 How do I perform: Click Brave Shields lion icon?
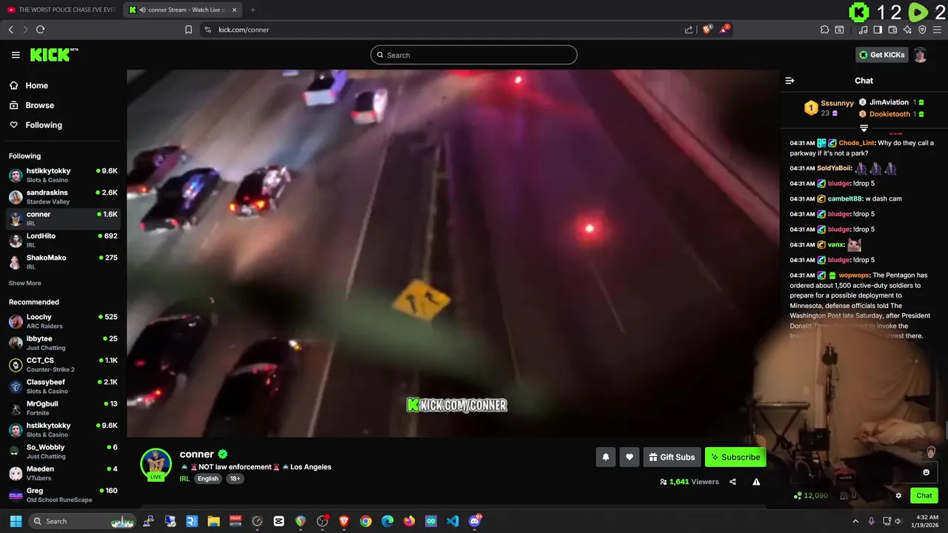click(707, 30)
